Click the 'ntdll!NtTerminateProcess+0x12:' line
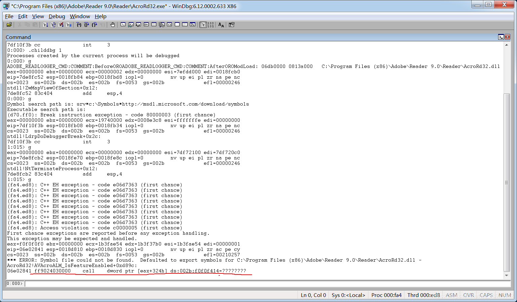517x302 pixels. 52,168
